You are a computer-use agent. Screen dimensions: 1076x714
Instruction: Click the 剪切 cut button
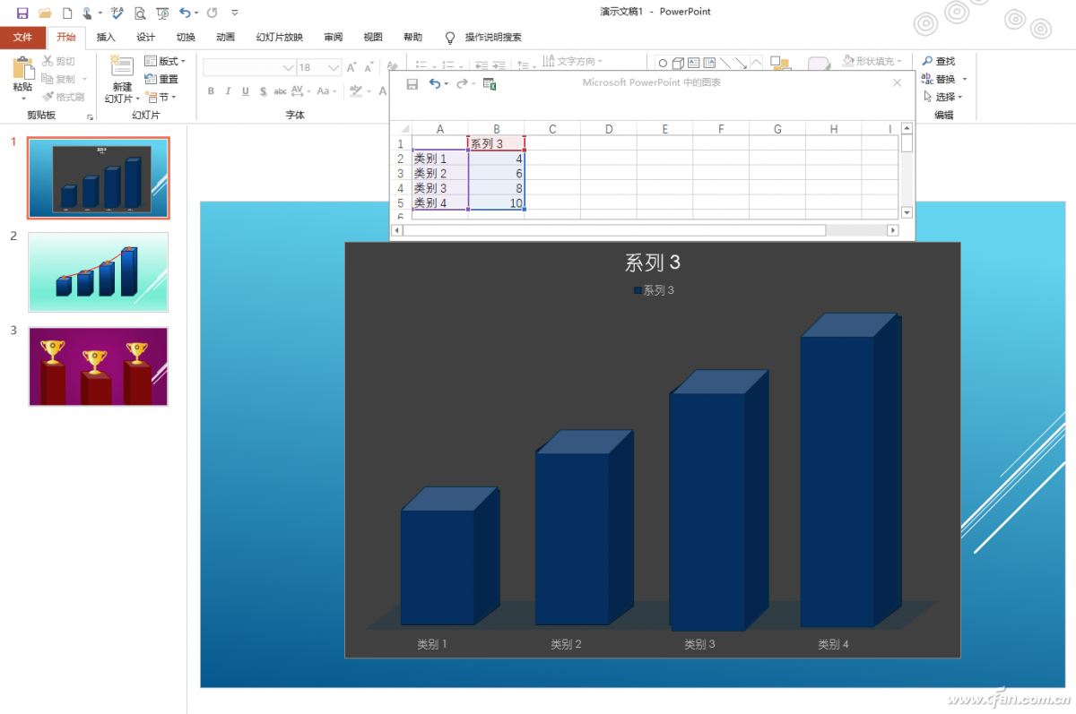(59, 61)
